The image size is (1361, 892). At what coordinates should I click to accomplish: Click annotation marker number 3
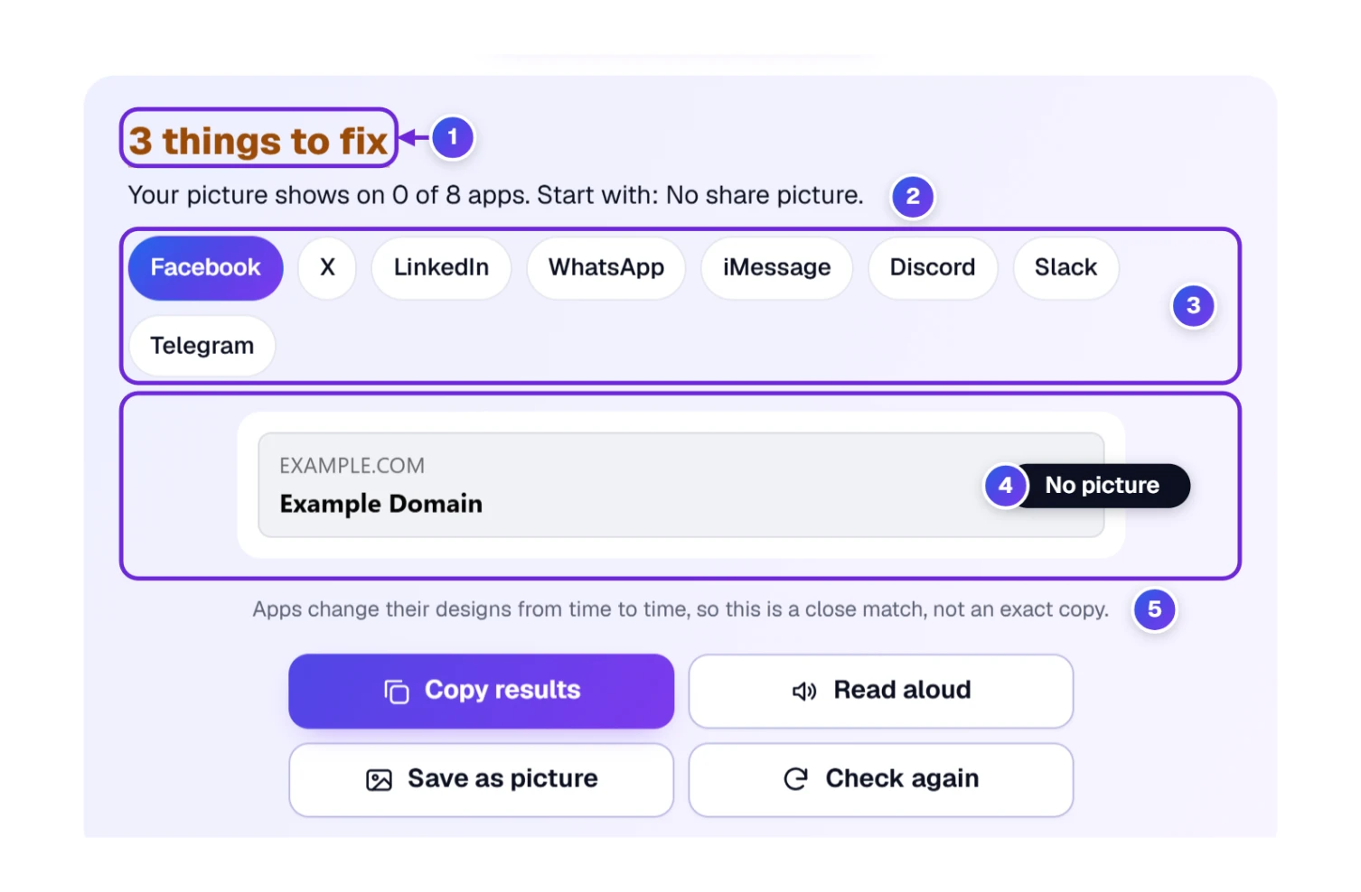1193,306
